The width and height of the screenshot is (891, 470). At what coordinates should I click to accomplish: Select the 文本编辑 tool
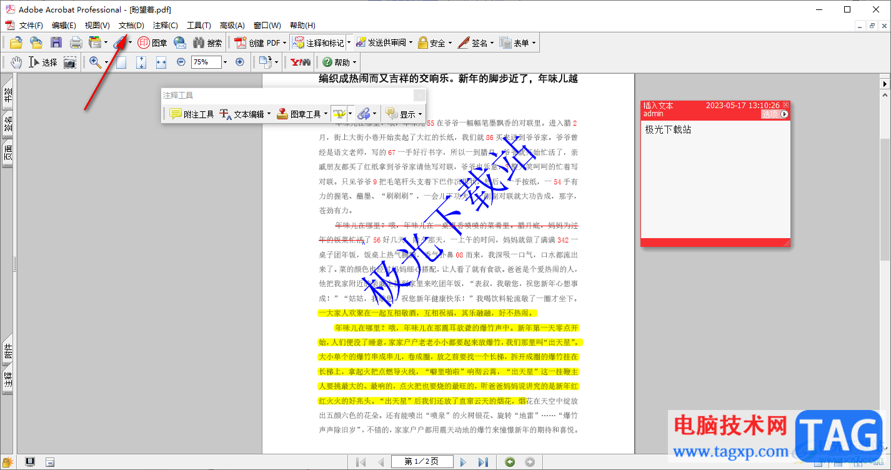(241, 114)
